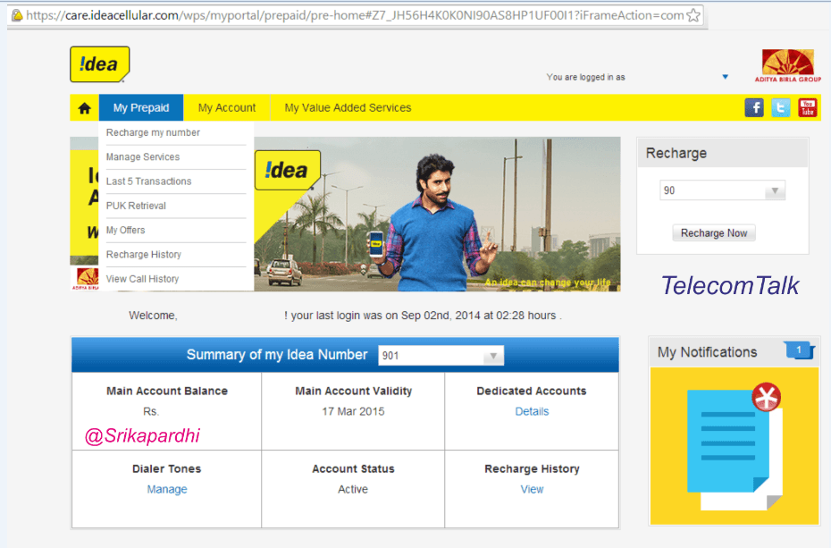Click the 'You are logged in as' text

[585, 78]
